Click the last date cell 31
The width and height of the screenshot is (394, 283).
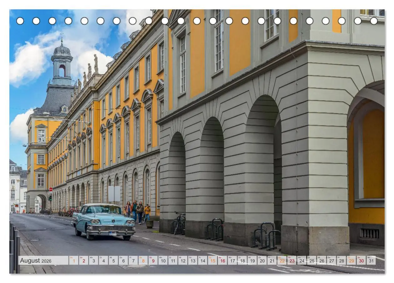point(371,260)
